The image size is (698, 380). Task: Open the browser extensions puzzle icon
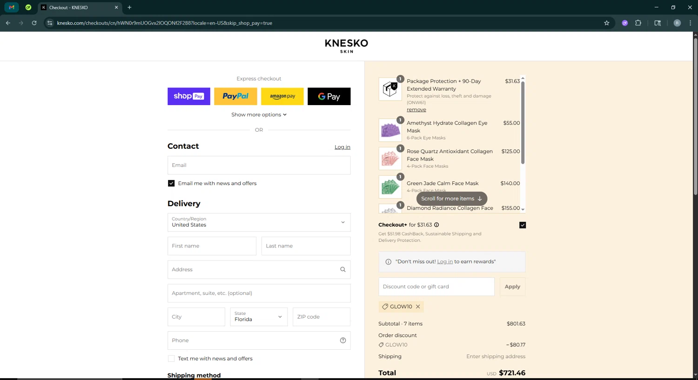point(638,23)
